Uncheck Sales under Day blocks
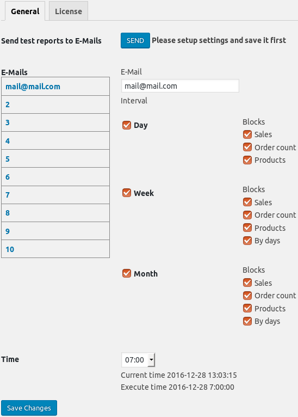 click(247, 134)
